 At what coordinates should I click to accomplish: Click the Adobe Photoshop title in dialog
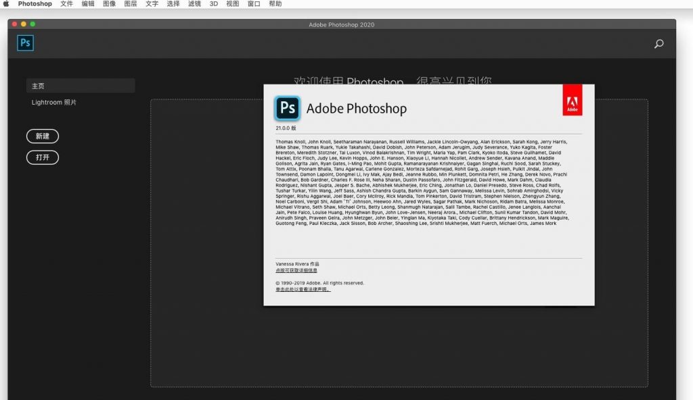click(x=356, y=109)
